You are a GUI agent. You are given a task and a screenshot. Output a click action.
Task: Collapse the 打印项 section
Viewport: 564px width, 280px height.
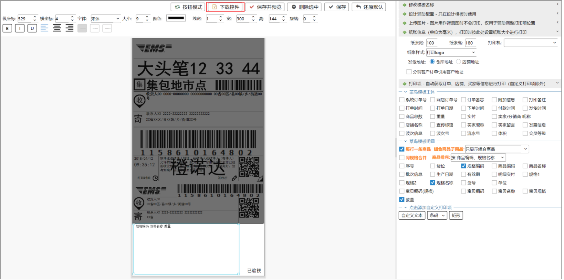point(480,84)
